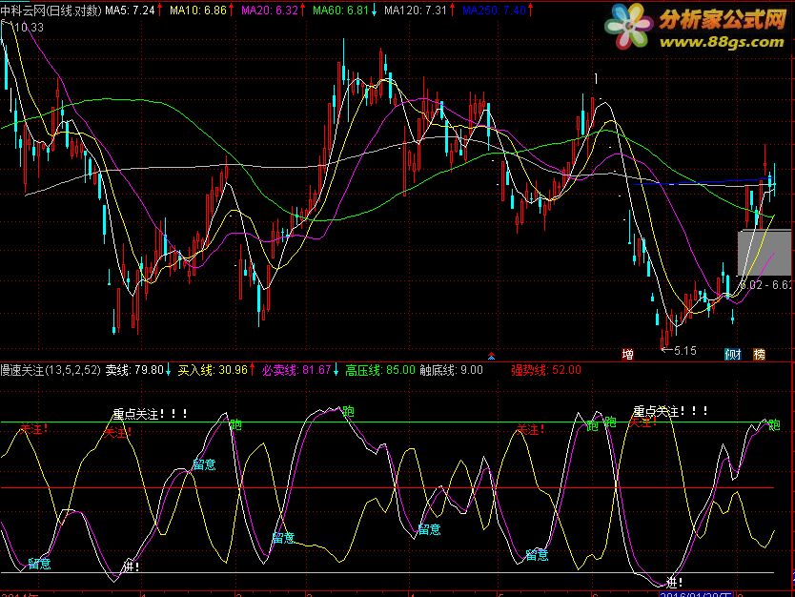Viewport: 795px width, 597px height.
Task: Click the down arrow next to 卖线 79.80
Action: (x=169, y=370)
